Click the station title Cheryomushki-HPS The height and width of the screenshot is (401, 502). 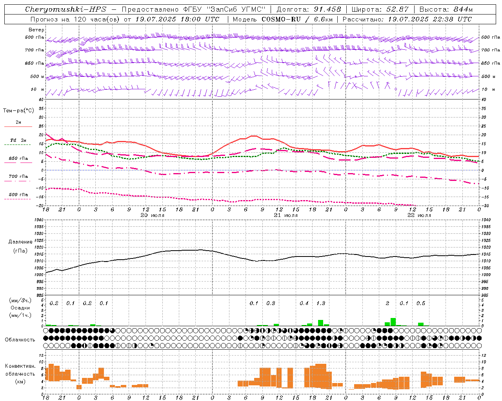point(65,9)
